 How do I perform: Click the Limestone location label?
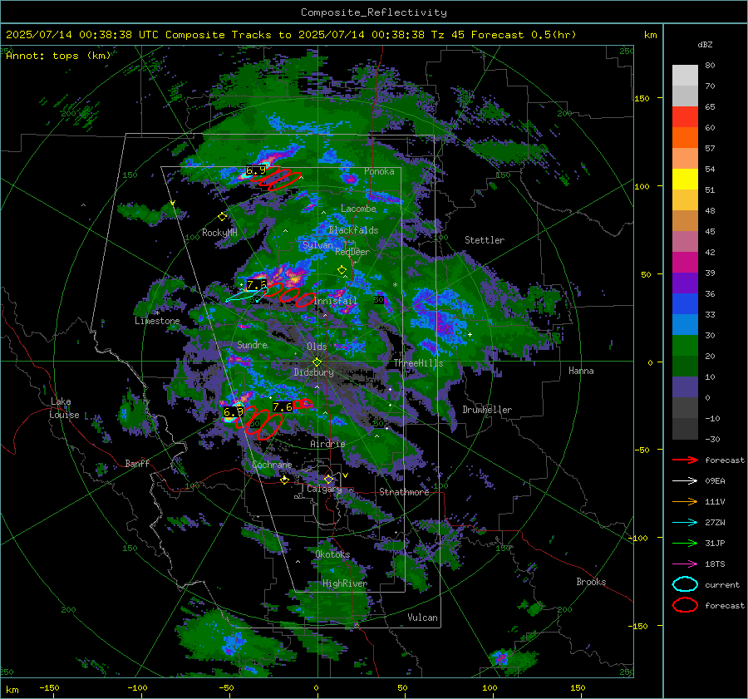(x=157, y=321)
